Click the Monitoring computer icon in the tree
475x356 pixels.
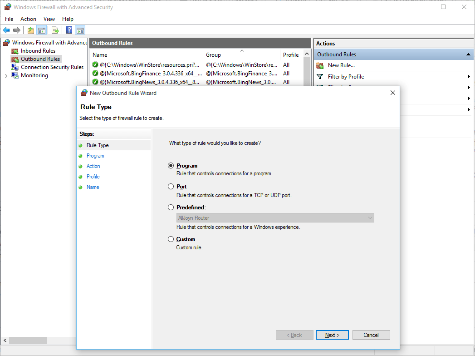(15, 75)
